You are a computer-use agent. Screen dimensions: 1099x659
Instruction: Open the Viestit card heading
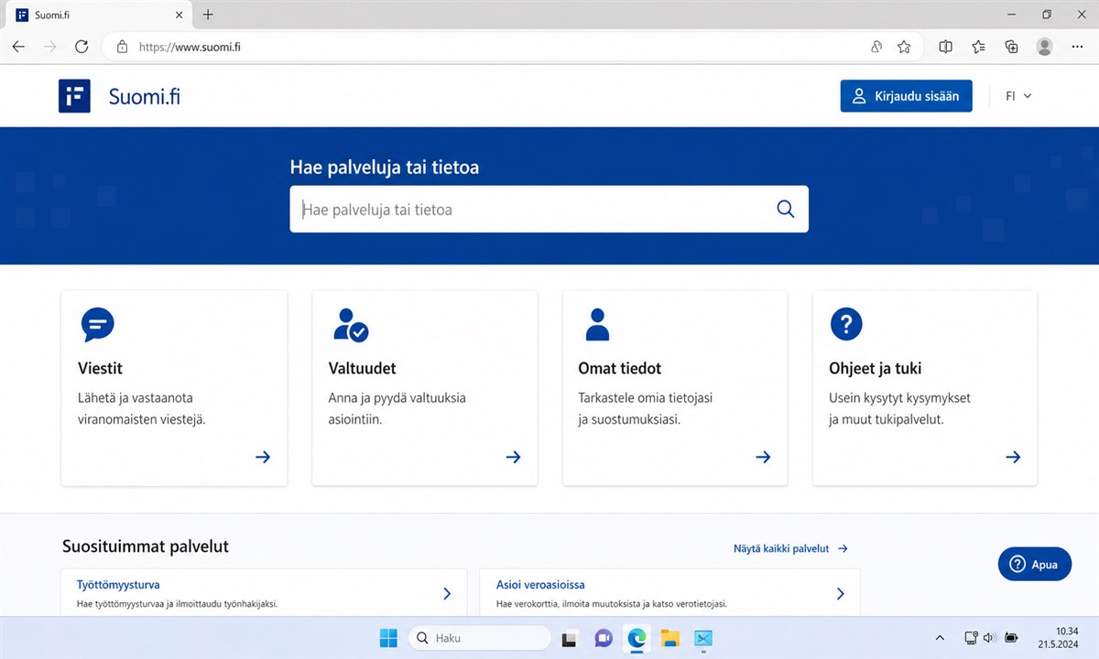(101, 368)
